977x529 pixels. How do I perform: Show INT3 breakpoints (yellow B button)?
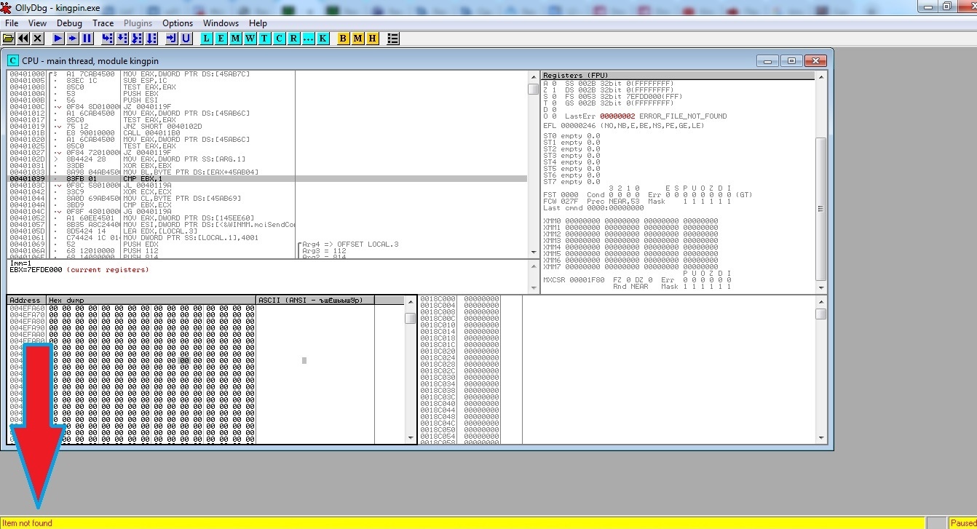[343, 38]
